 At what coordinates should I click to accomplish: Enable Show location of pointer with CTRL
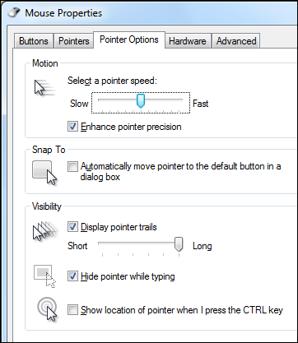coord(72,310)
